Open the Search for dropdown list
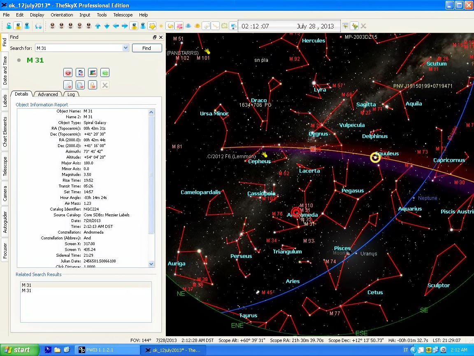 click(x=125, y=48)
